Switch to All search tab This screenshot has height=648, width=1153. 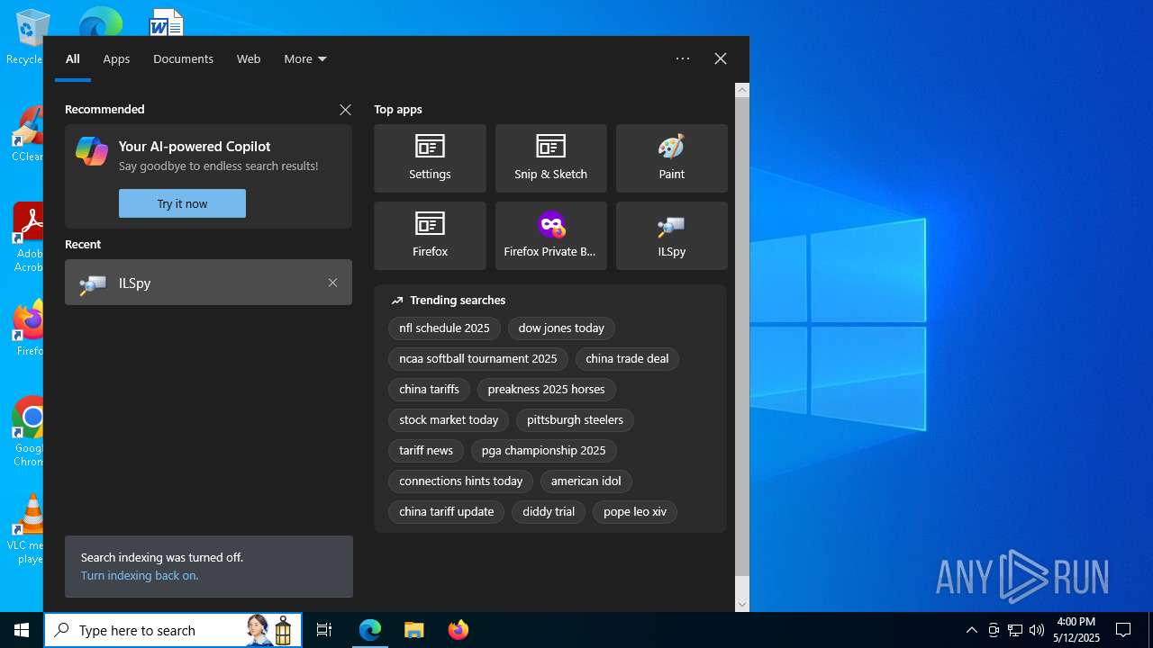coord(73,58)
